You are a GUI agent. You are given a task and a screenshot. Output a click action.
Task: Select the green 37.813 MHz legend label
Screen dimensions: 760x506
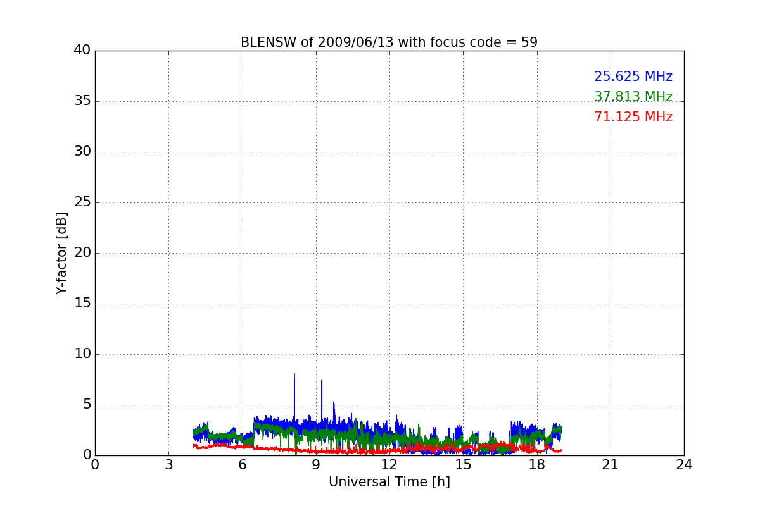tap(633, 97)
